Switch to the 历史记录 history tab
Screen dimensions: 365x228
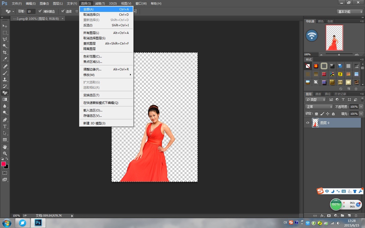coord(340,94)
